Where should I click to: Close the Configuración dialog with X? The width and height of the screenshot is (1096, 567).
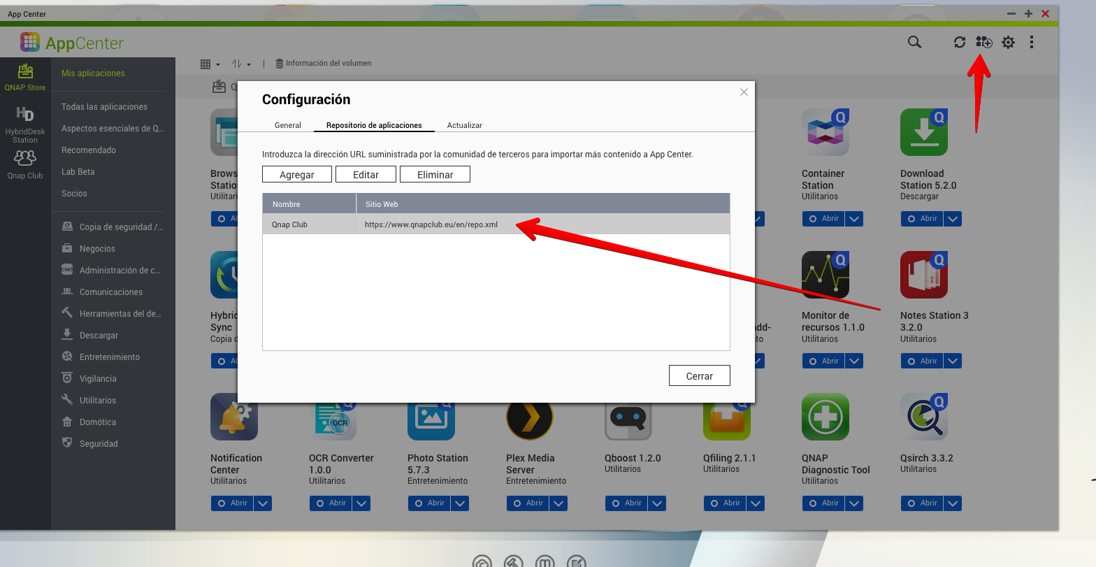[x=744, y=92]
